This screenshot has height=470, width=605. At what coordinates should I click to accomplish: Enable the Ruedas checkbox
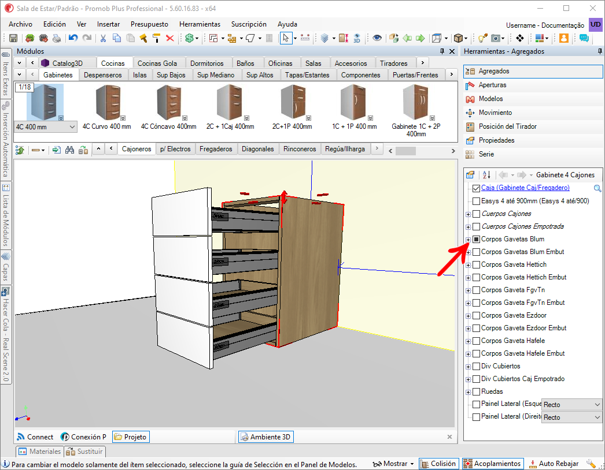(476, 392)
